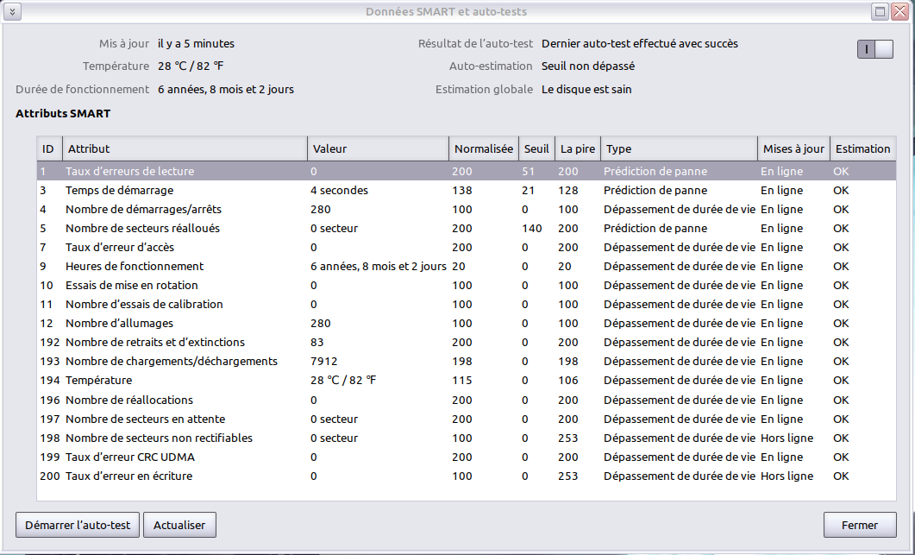This screenshot has height=555, width=915.
Task: Sort by the Estimation column header
Action: 862,149
